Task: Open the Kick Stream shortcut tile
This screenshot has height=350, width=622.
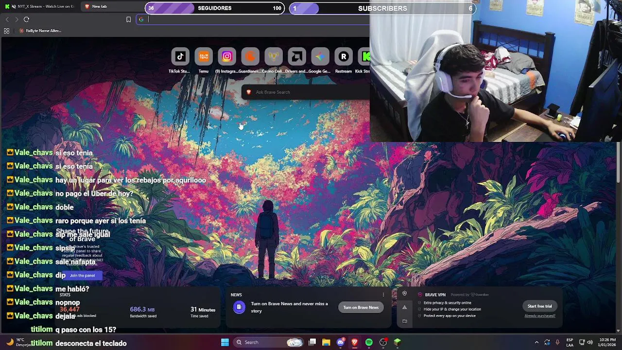Action: point(364,57)
